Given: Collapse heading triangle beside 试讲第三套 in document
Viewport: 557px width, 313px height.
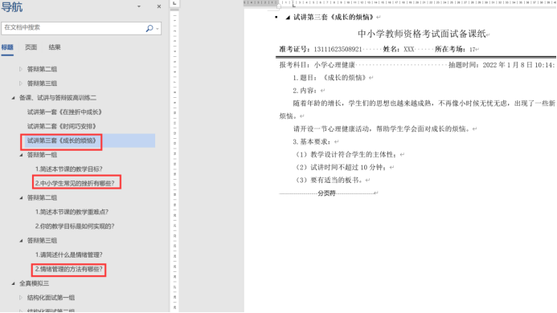Looking at the screenshot, I should tap(288, 18).
